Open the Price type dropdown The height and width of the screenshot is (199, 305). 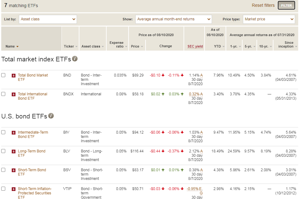[269, 19]
